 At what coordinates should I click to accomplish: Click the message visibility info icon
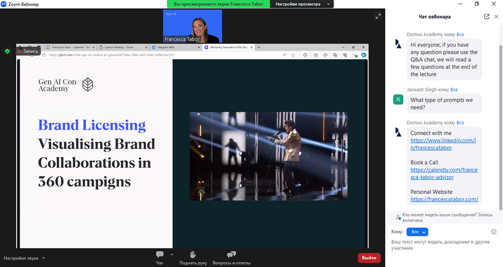click(x=398, y=217)
